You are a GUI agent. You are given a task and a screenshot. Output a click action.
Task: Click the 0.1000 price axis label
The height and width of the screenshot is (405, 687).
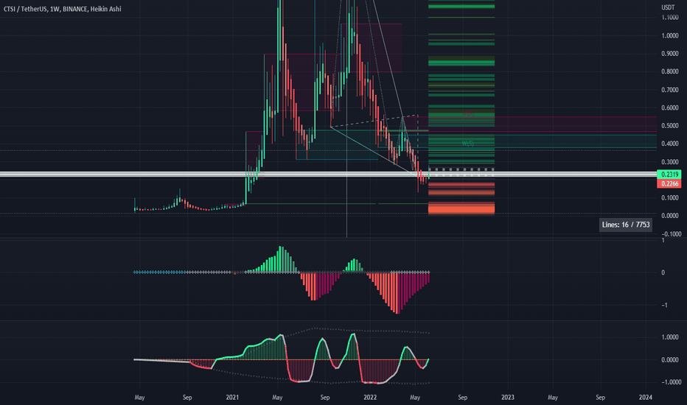670,198
